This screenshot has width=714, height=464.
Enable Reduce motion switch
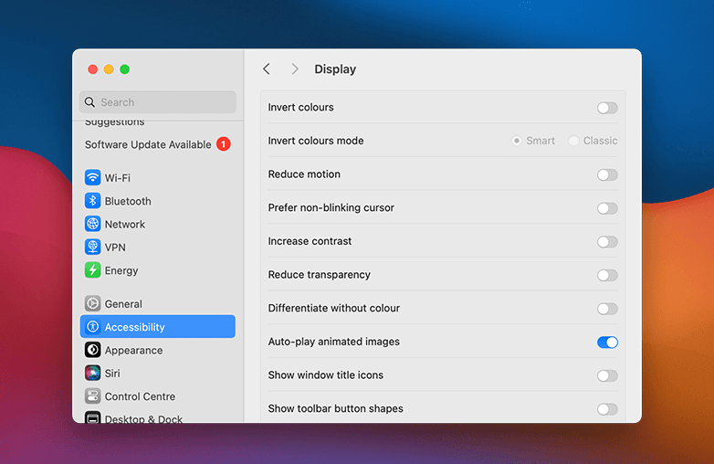(607, 174)
